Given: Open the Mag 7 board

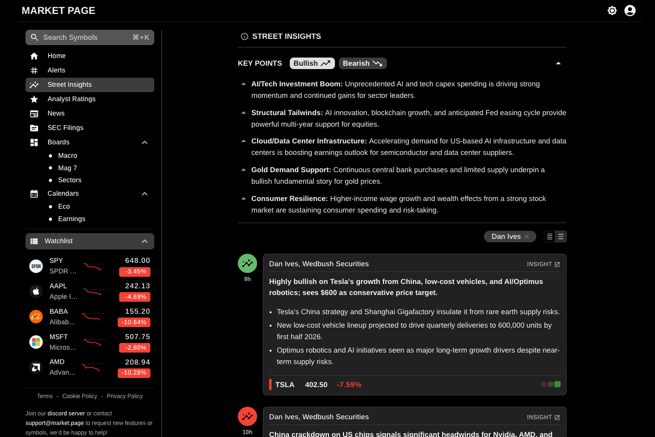Looking at the screenshot, I should click(67, 168).
